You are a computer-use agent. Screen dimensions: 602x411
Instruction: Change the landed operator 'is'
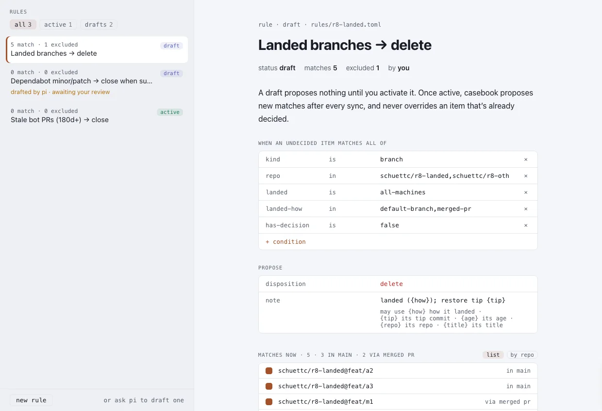[x=333, y=192]
